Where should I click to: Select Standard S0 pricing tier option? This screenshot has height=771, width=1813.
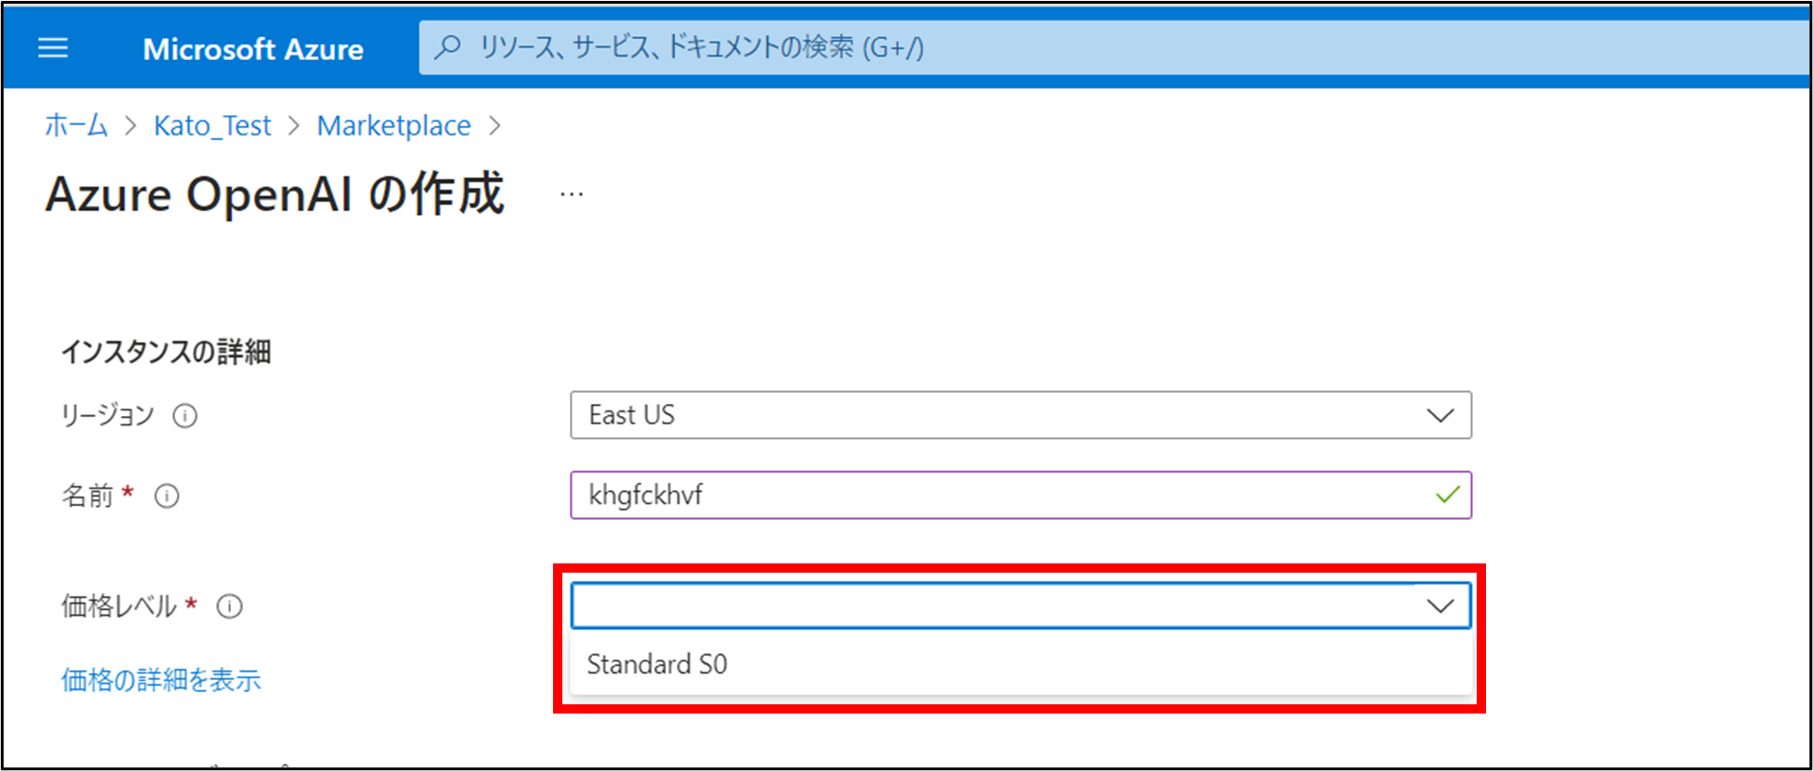tap(657, 664)
